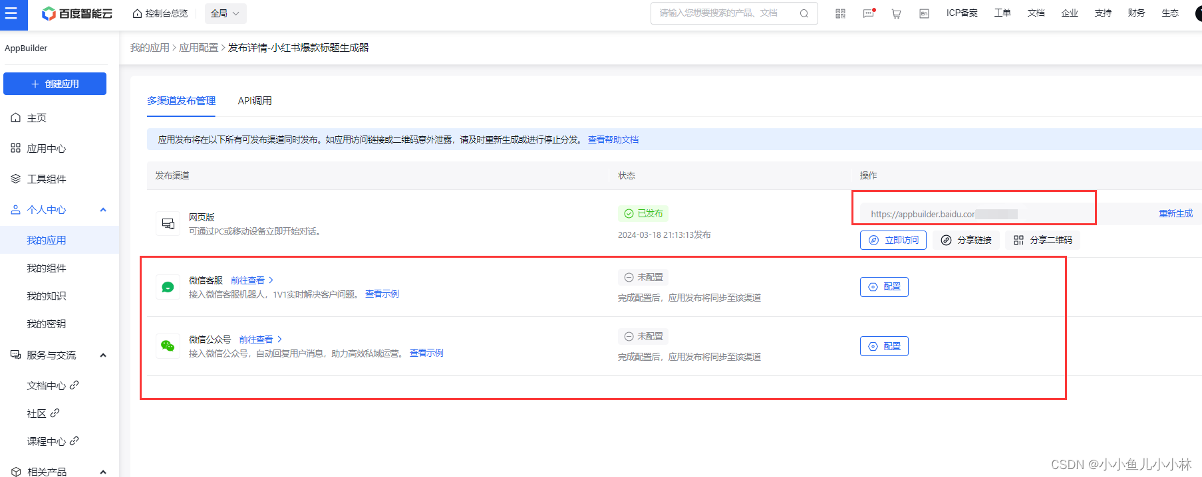This screenshot has height=477, width=1202.
Task: Open the 企业 menu
Action: click(x=1070, y=13)
